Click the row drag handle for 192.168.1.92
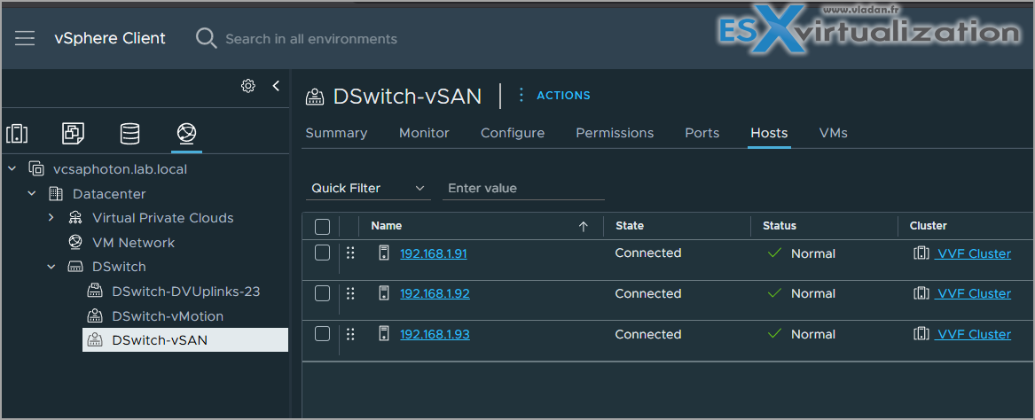This screenshot has width=1035, height=420. tap(350, 293)
